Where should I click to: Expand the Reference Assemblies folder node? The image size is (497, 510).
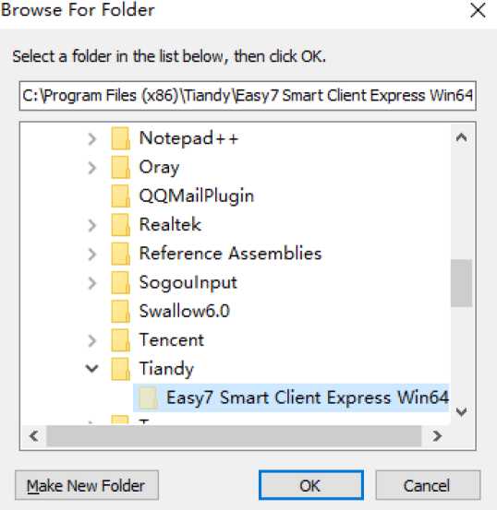(x=92, y=254)
